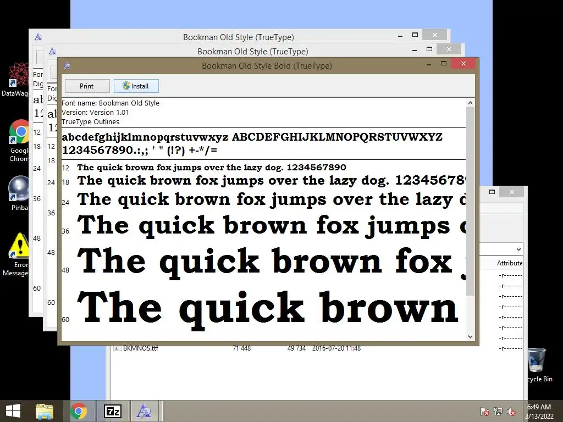Maximize the 7-Zip window behind font viewer
Viewport: 563px width, 422px height.
[492, 192]
